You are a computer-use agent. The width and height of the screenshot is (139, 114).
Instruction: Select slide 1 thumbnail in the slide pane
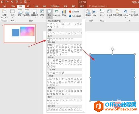click(x=20, y=34)
